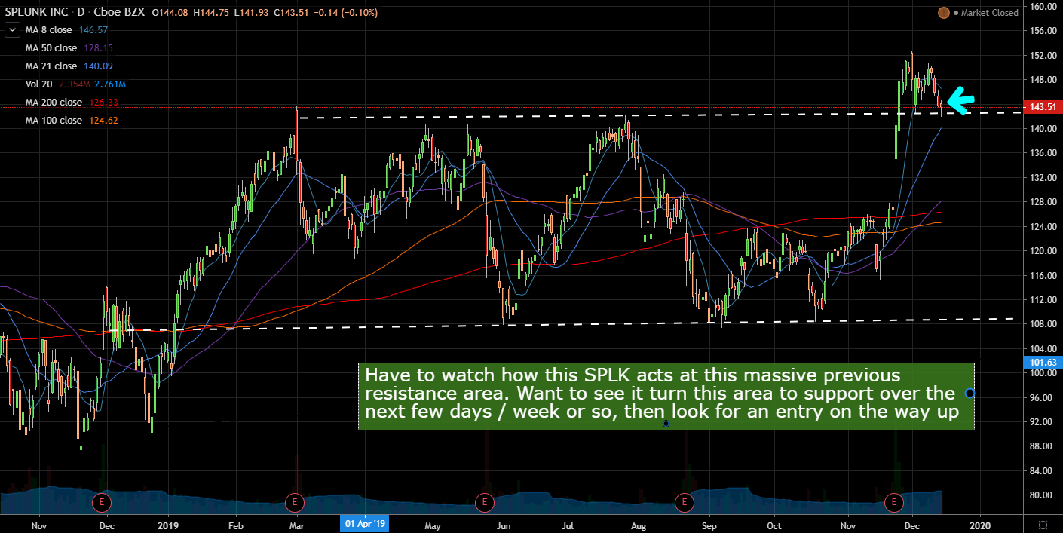
Task: Click the 80.00 price axis label
Action: 1041,495
